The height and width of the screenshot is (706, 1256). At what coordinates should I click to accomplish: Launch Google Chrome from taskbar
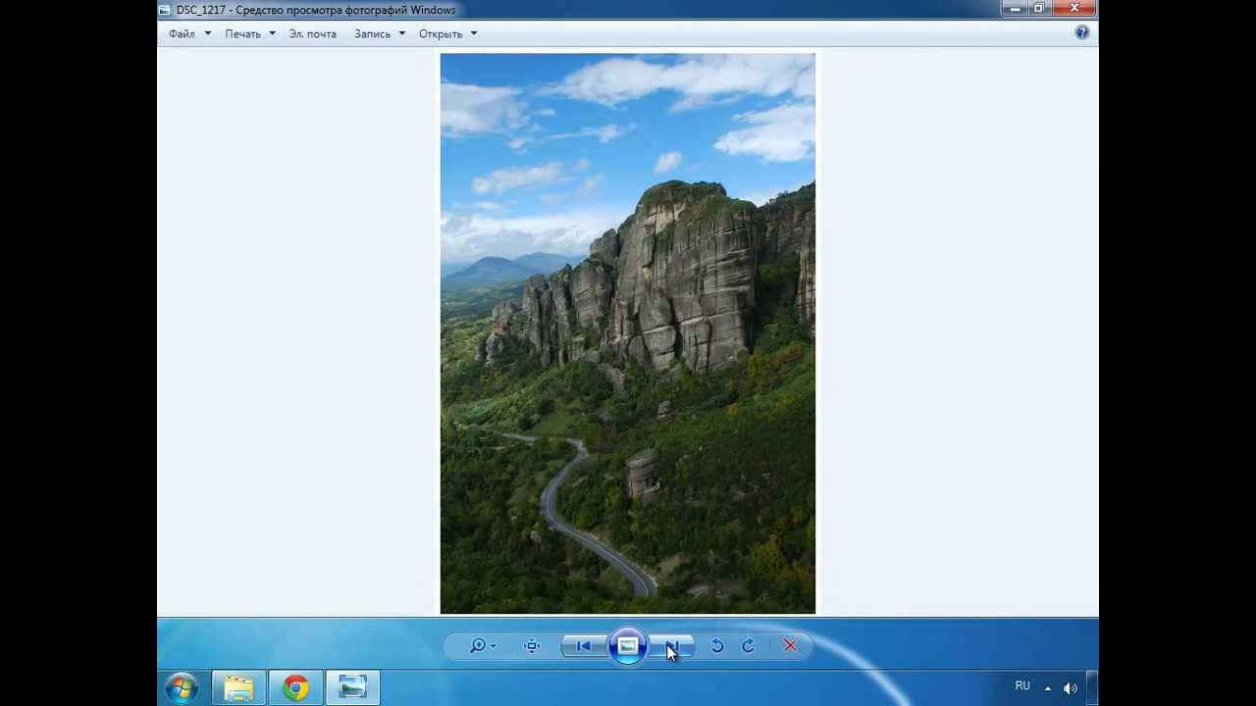tap(295, 688)
